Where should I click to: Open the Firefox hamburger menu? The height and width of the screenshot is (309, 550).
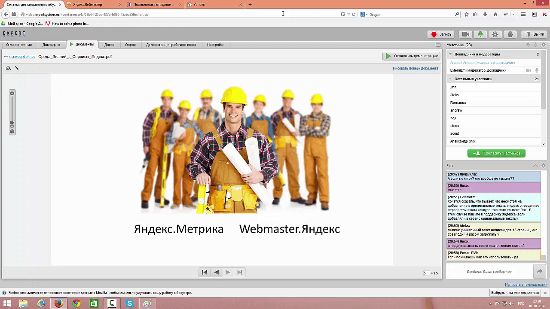(523, 15)
